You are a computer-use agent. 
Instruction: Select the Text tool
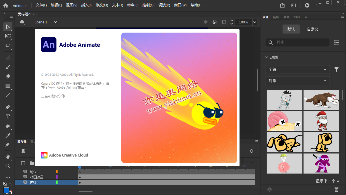8,116
